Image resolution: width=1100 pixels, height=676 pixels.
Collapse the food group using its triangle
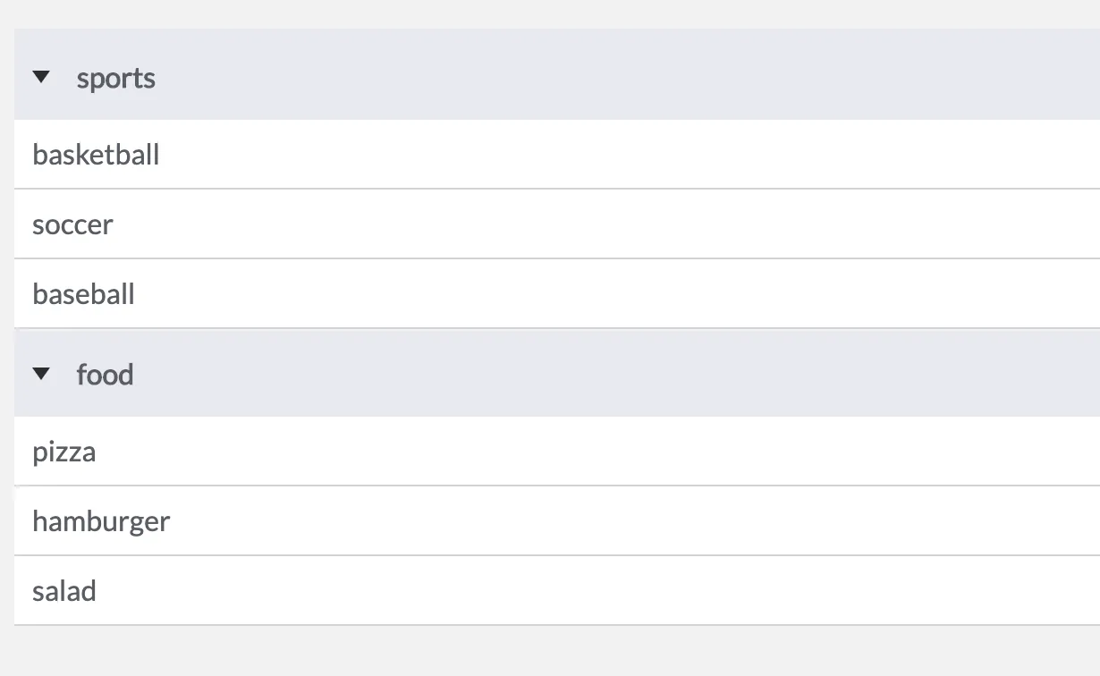[x=41, y=374]
